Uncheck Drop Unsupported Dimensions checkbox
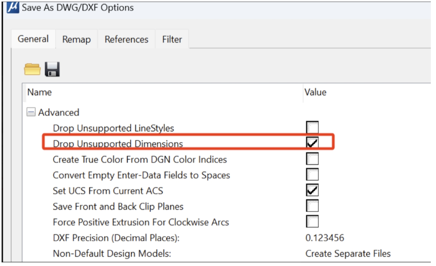436x266 pixels. 312,143
